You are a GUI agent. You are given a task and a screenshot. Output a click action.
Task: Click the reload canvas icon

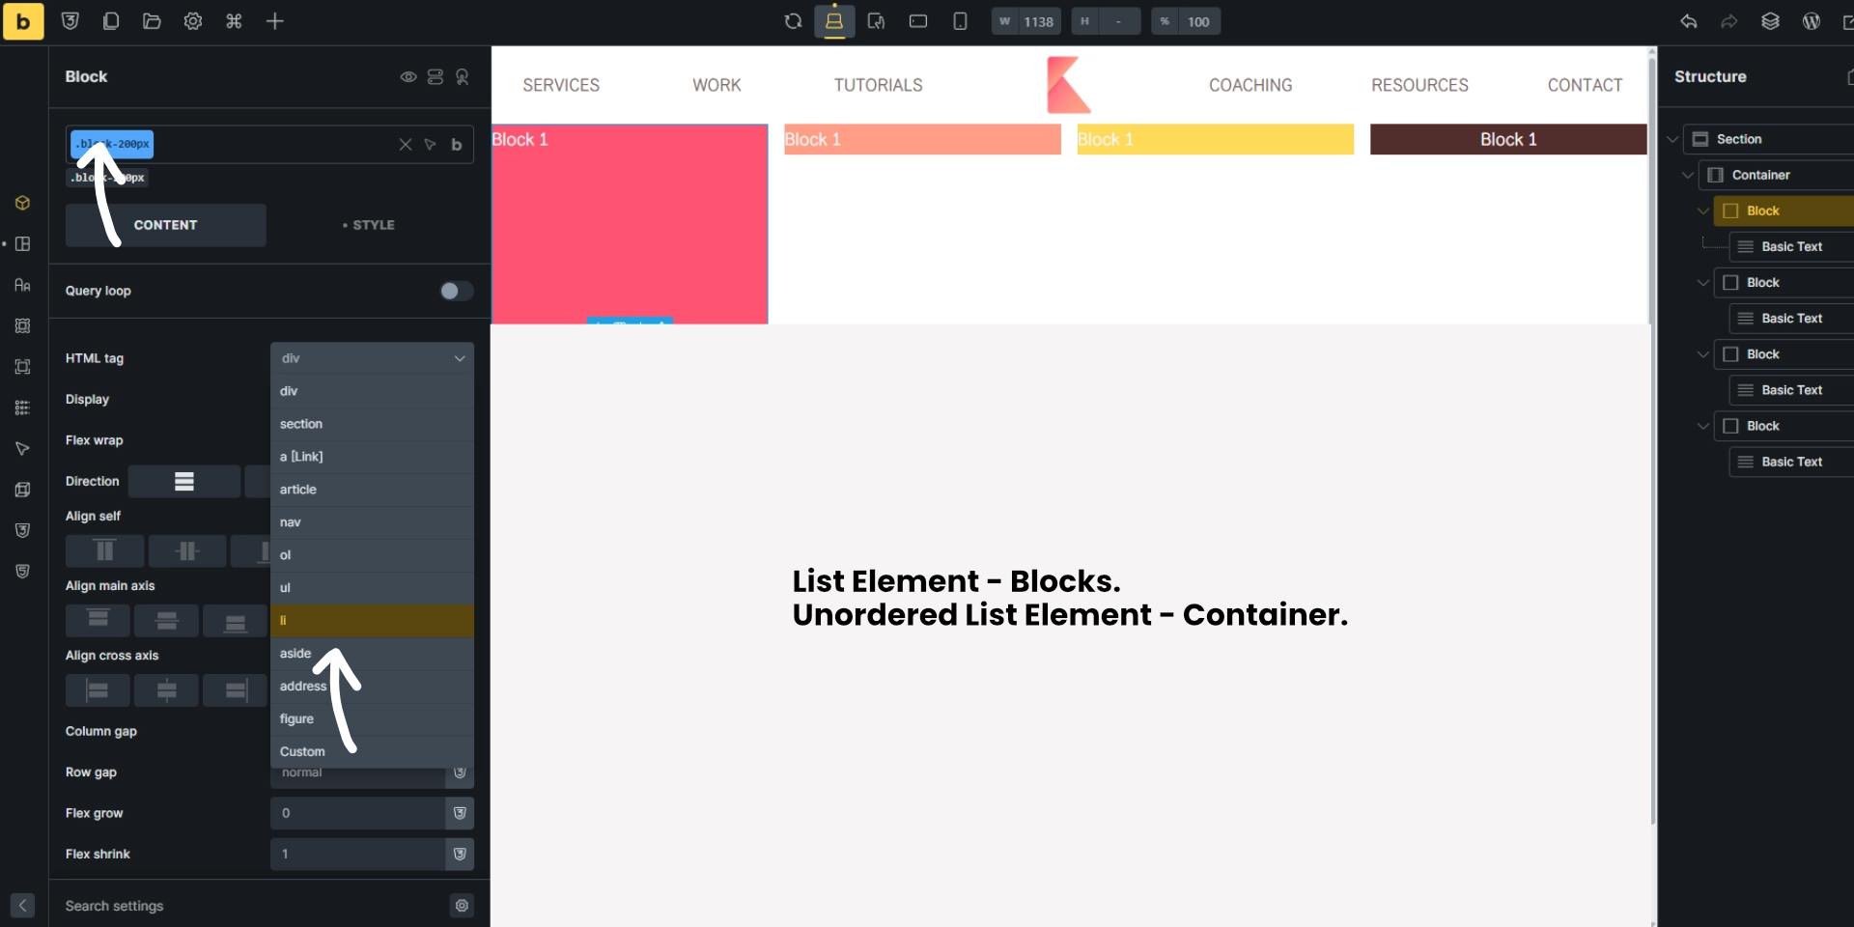click(x=793, y=21)
